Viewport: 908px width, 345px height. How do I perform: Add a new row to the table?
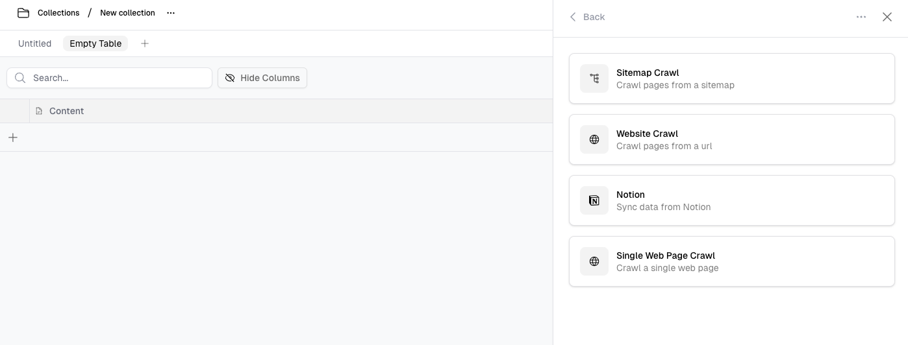tap(13, 137)
